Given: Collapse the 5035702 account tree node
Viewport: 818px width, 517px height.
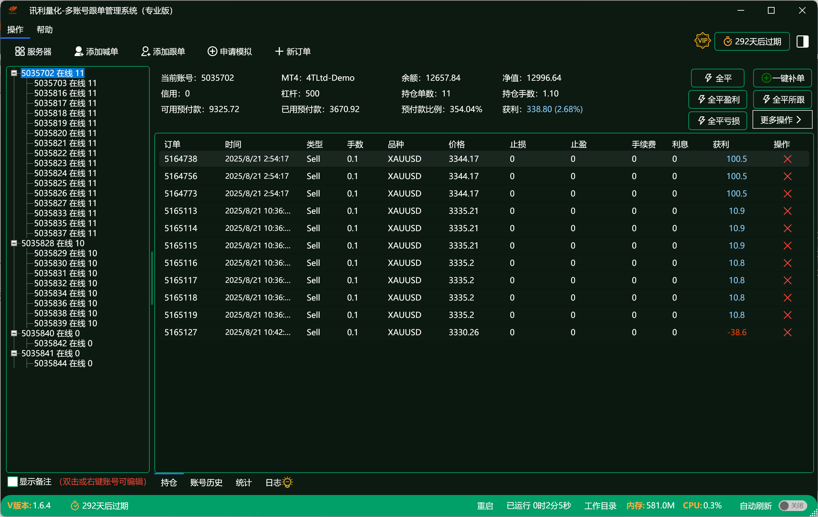Looking at the screenshot, I should 14,73.
